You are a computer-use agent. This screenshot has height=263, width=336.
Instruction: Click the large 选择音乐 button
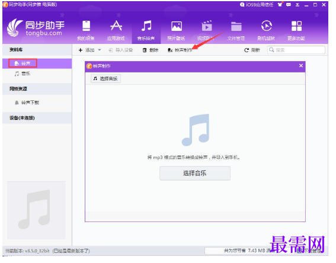pos(195,173)
